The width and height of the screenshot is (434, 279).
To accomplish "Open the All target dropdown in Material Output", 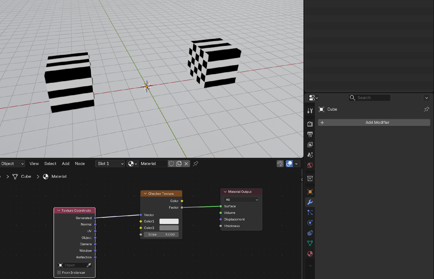I will pyautogui.click(x=241, y=200).
